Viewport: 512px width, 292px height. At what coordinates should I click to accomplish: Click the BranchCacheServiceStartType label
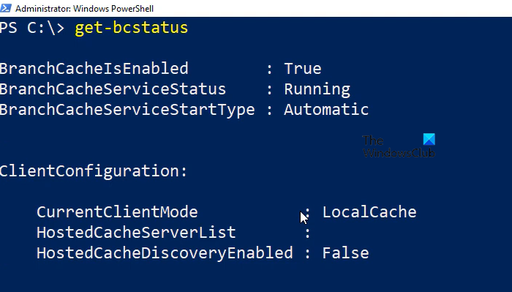point(127,110)
